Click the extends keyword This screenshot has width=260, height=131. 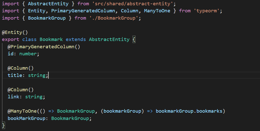pos(76,39)
